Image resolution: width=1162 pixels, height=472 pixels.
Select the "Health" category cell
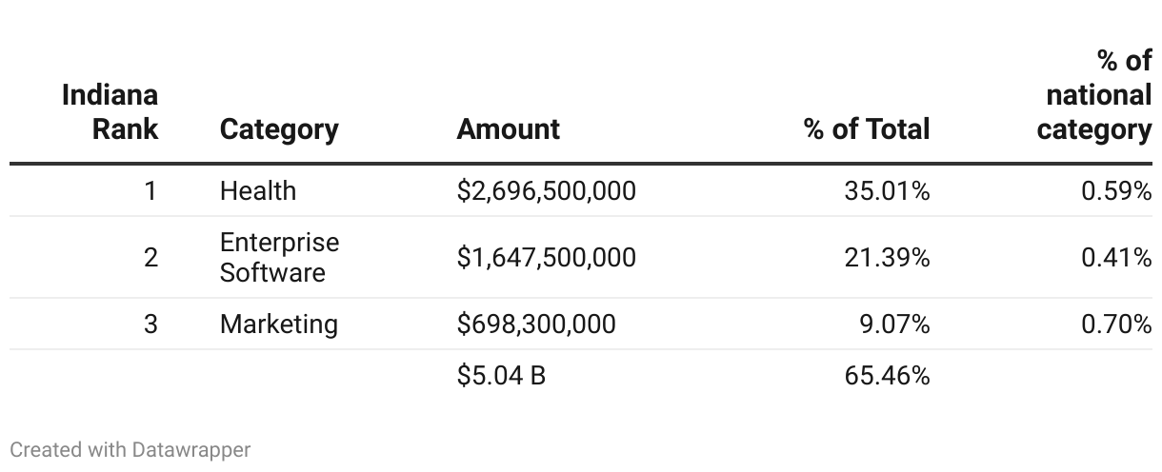click(258, 191)
